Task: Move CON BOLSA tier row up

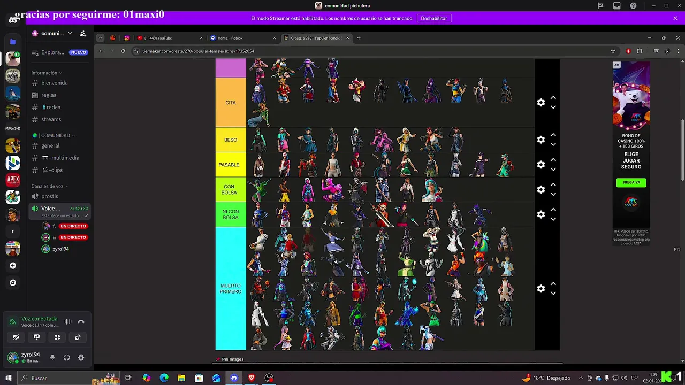Action: (553, 186)
